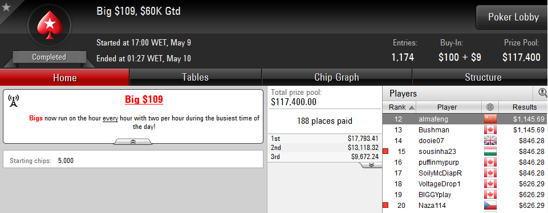
Task: Expand the full prize payout list
Action: [x=371, y=165]
